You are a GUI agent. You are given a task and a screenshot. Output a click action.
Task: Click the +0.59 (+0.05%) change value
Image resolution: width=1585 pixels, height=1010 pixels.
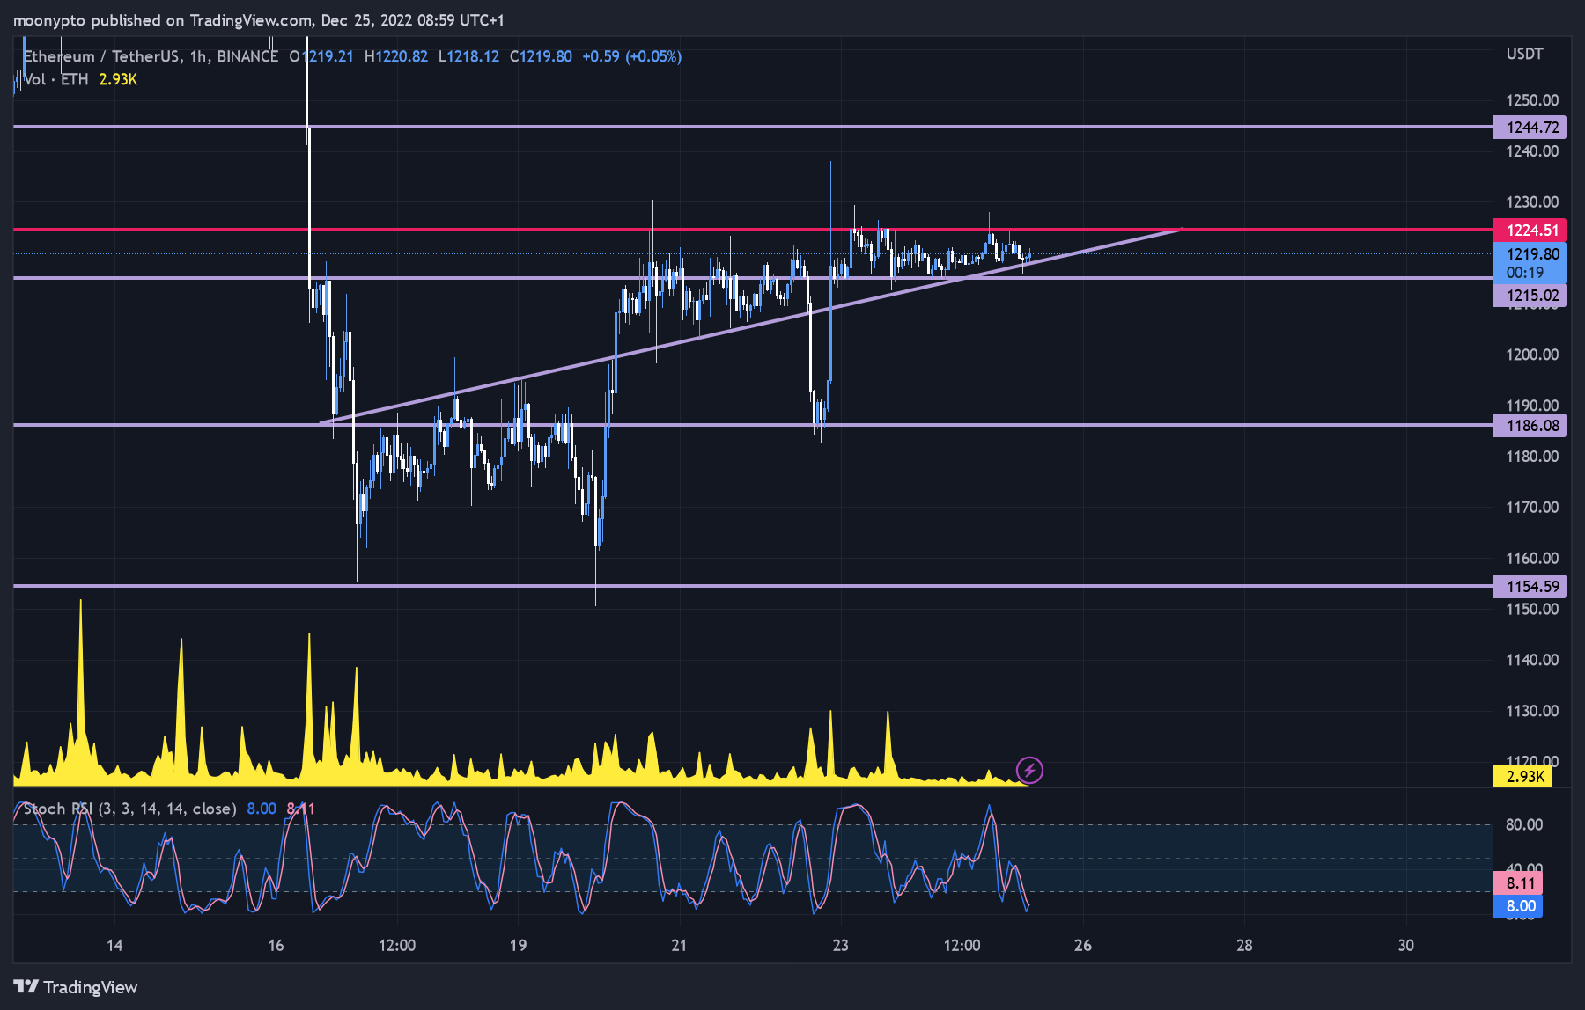(x=631, y=56)
